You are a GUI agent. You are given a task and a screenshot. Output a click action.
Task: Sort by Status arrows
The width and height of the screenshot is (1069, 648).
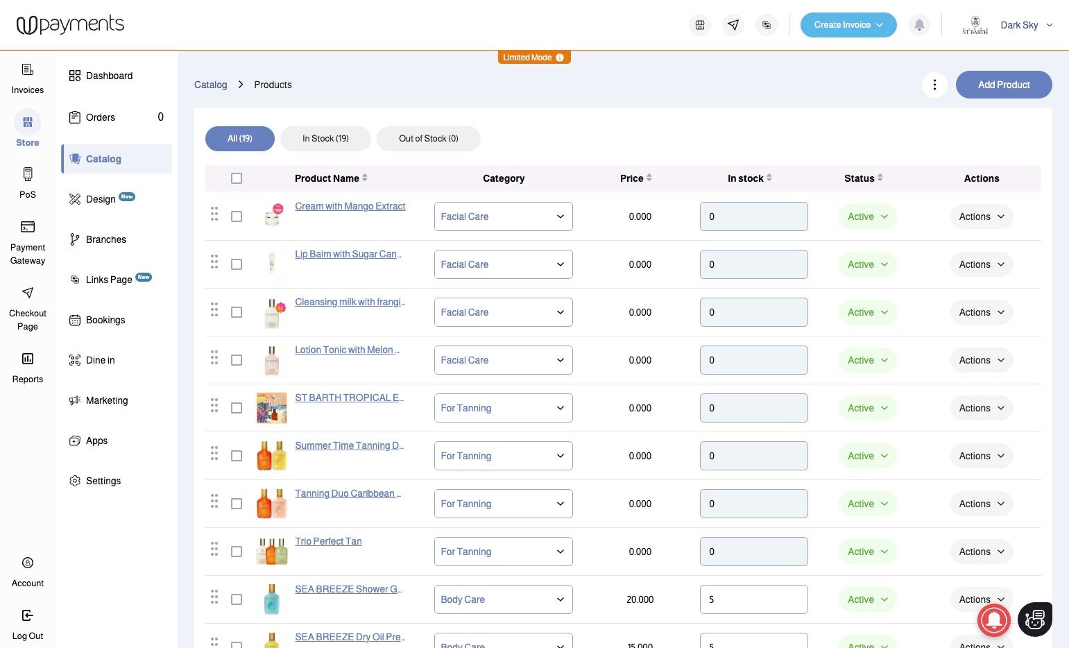880,178
